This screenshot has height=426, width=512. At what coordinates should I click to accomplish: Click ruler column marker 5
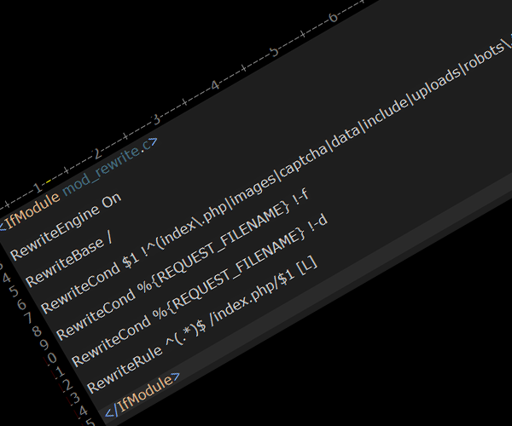[274, 52]
